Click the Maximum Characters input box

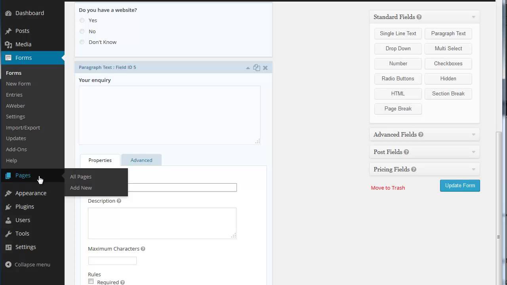[x=112, y=260]
